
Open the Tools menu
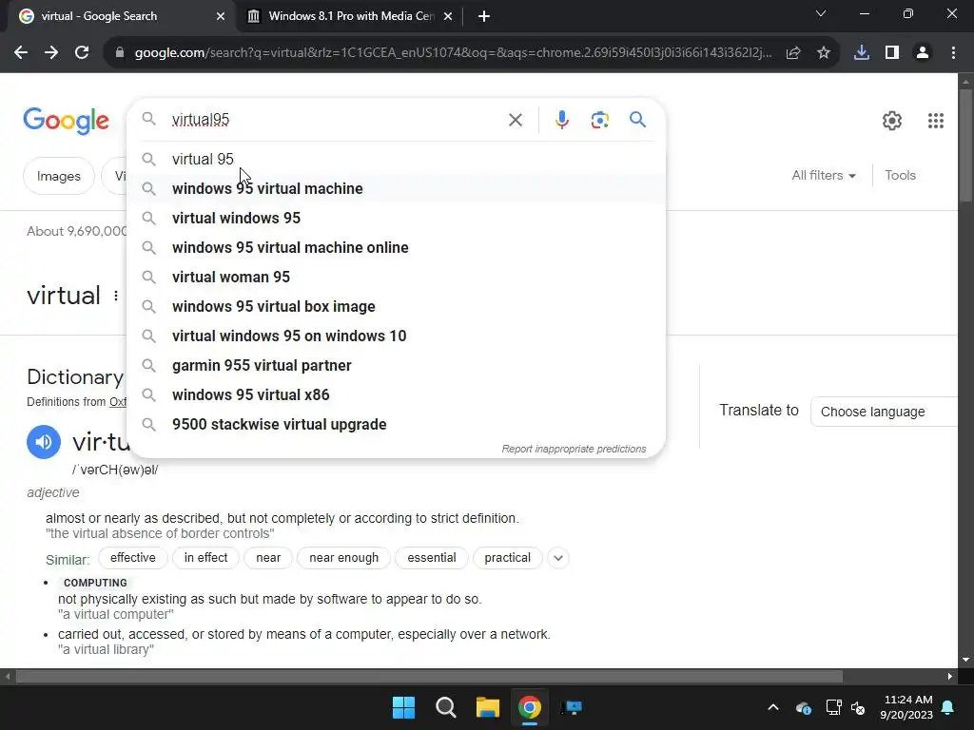coord(900,175)
